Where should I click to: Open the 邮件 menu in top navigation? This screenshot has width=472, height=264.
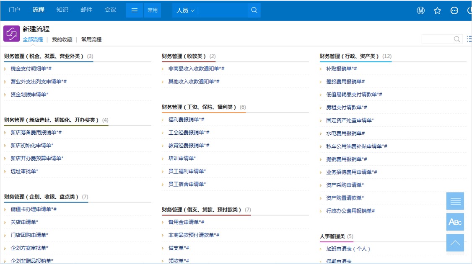[86, 10]
